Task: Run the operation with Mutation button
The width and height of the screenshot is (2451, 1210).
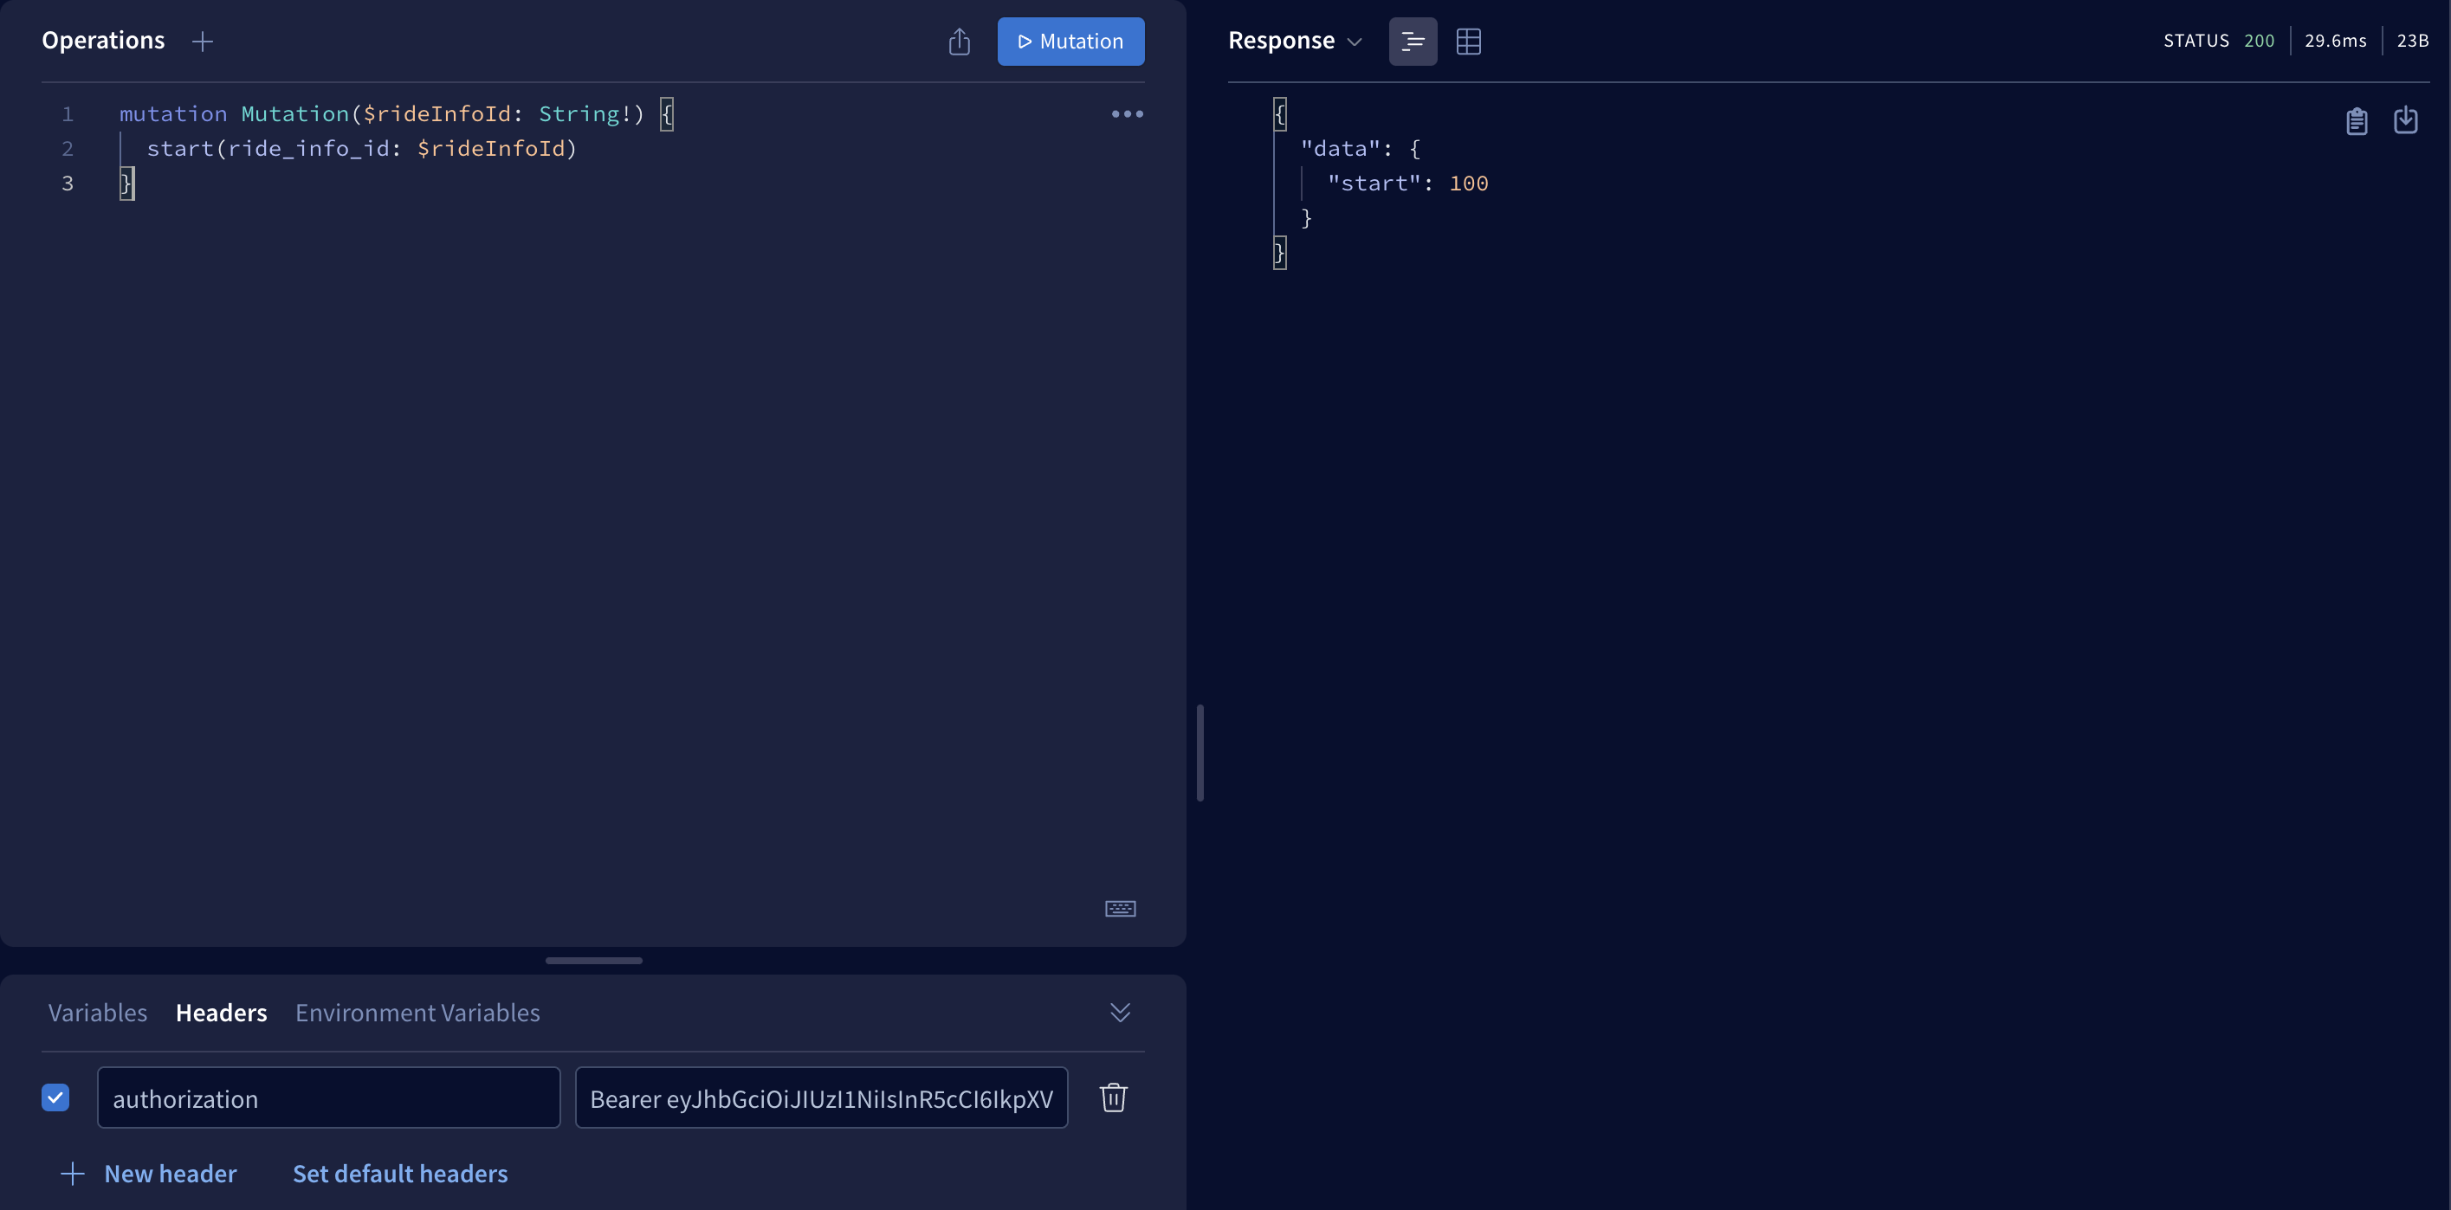Action: point(1070,41)
